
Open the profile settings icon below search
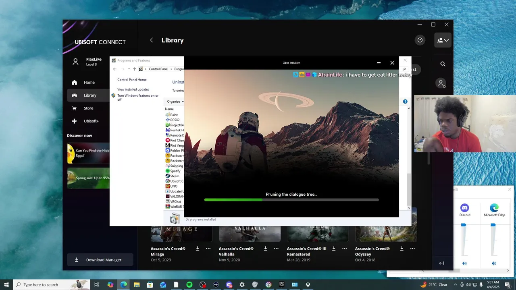click(441, 83)
